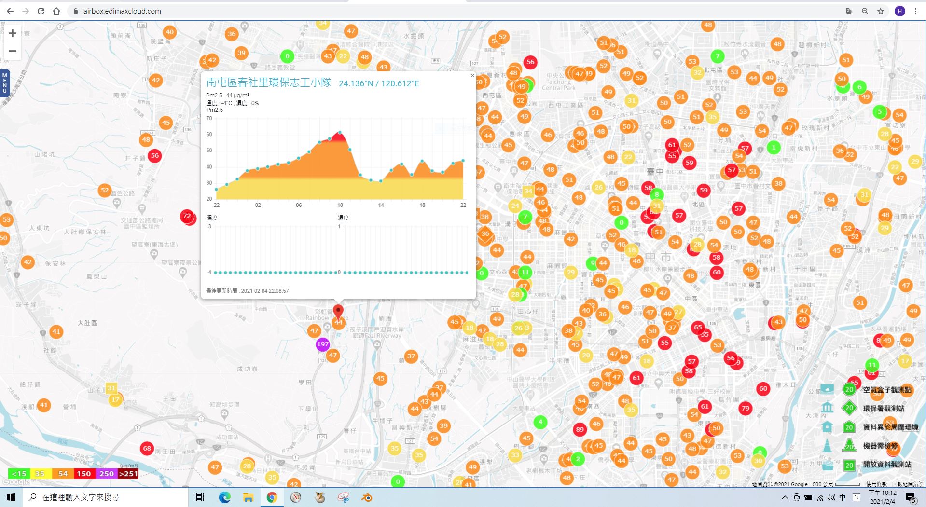The width and height of the screenshot is (926, 507).
Task: Open Blender from the taskbar
Action: tap(367, 497)
